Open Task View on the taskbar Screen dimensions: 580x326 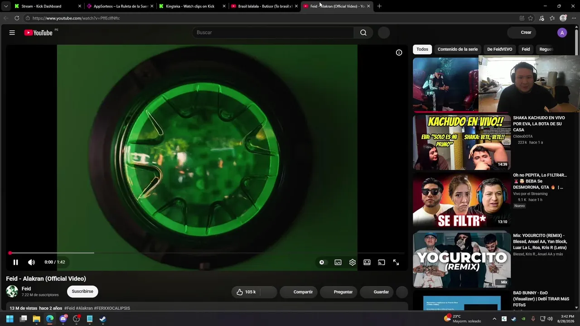click(x=24, y=319)
